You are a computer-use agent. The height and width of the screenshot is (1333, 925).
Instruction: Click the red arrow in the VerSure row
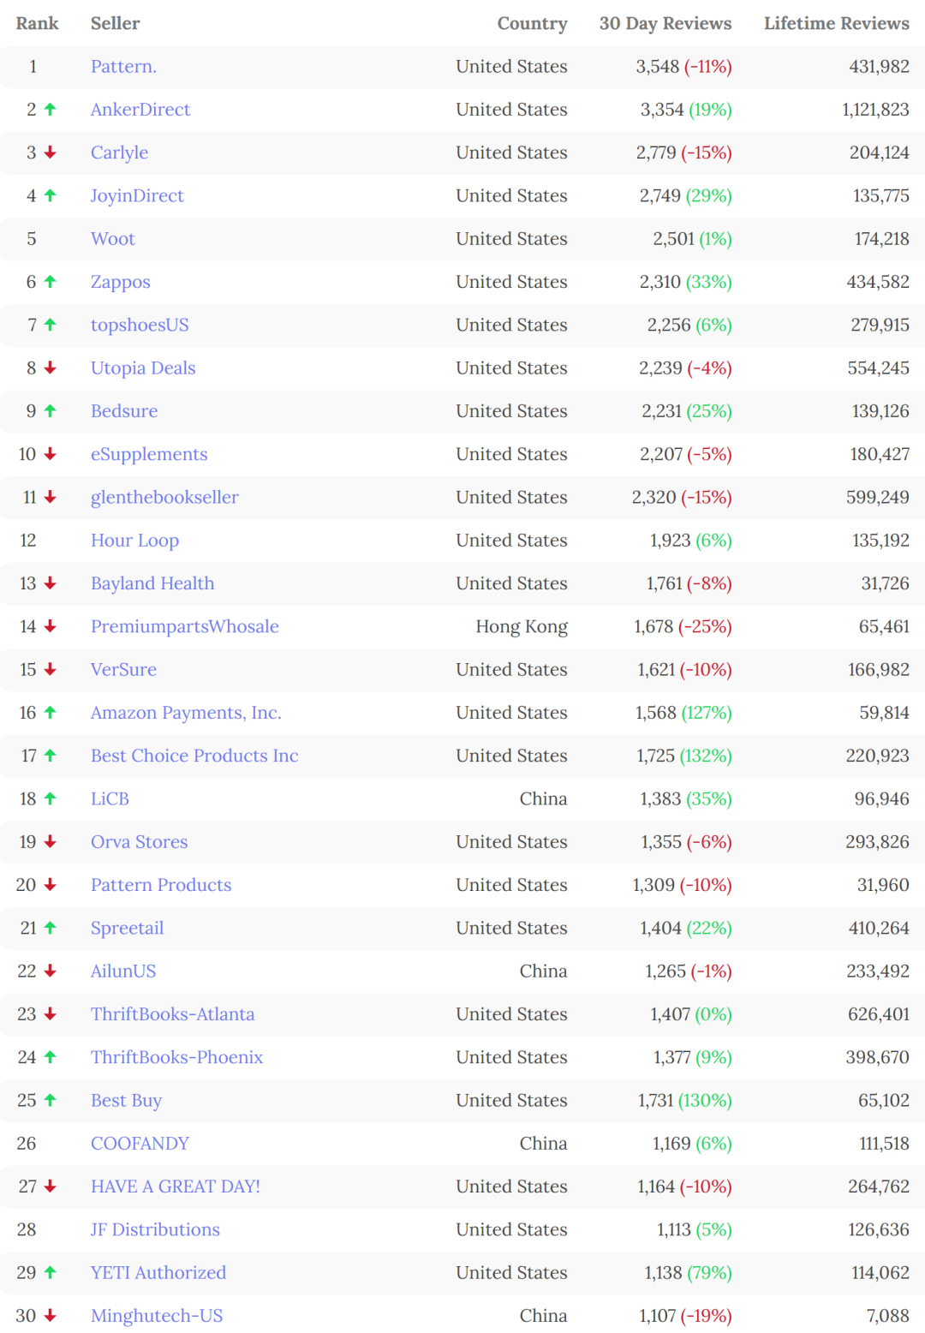[50, 670]
